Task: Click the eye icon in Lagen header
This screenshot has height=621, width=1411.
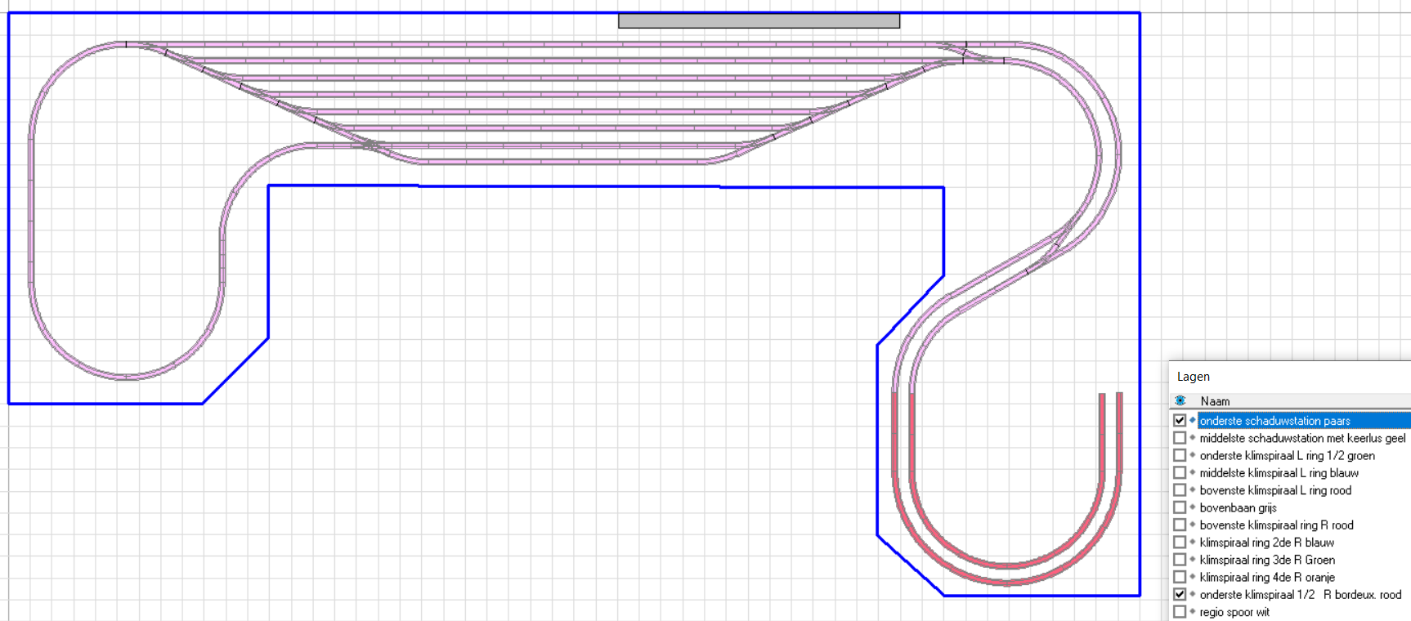Action: pos(1180,401)
